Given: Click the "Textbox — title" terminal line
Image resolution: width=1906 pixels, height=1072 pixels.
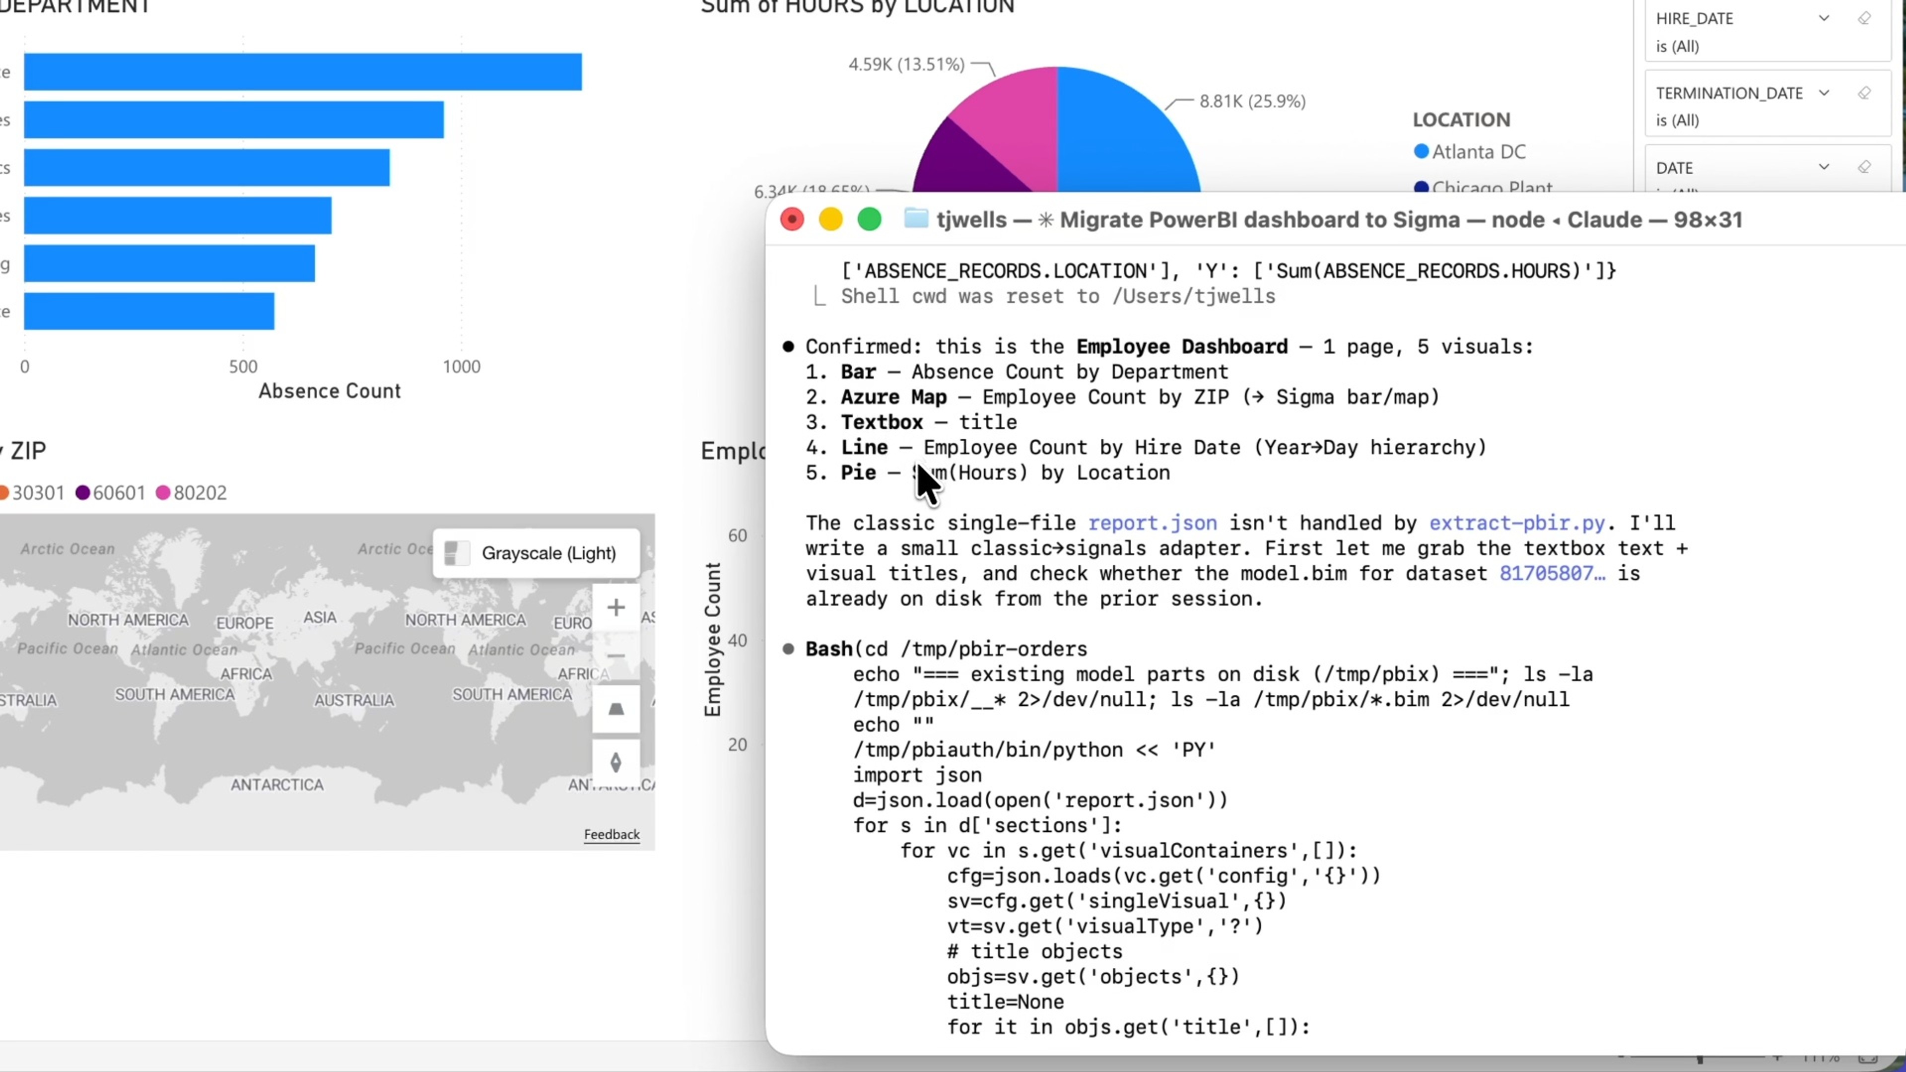Looking at the screenshot, I should tap(912, 422).
